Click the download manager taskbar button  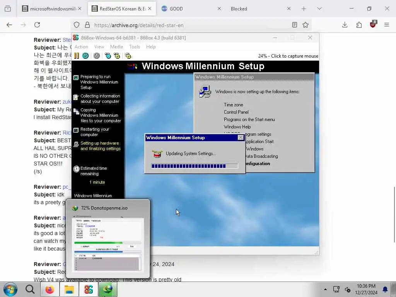tap(108, 289)
